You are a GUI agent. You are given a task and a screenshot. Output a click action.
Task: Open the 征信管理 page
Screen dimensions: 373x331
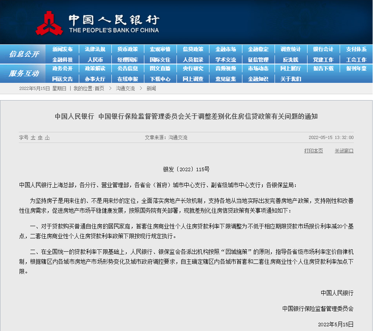(x=259, y=59)
